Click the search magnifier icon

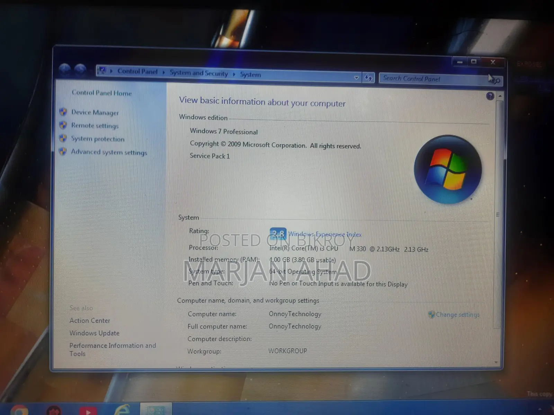point(497,81)
